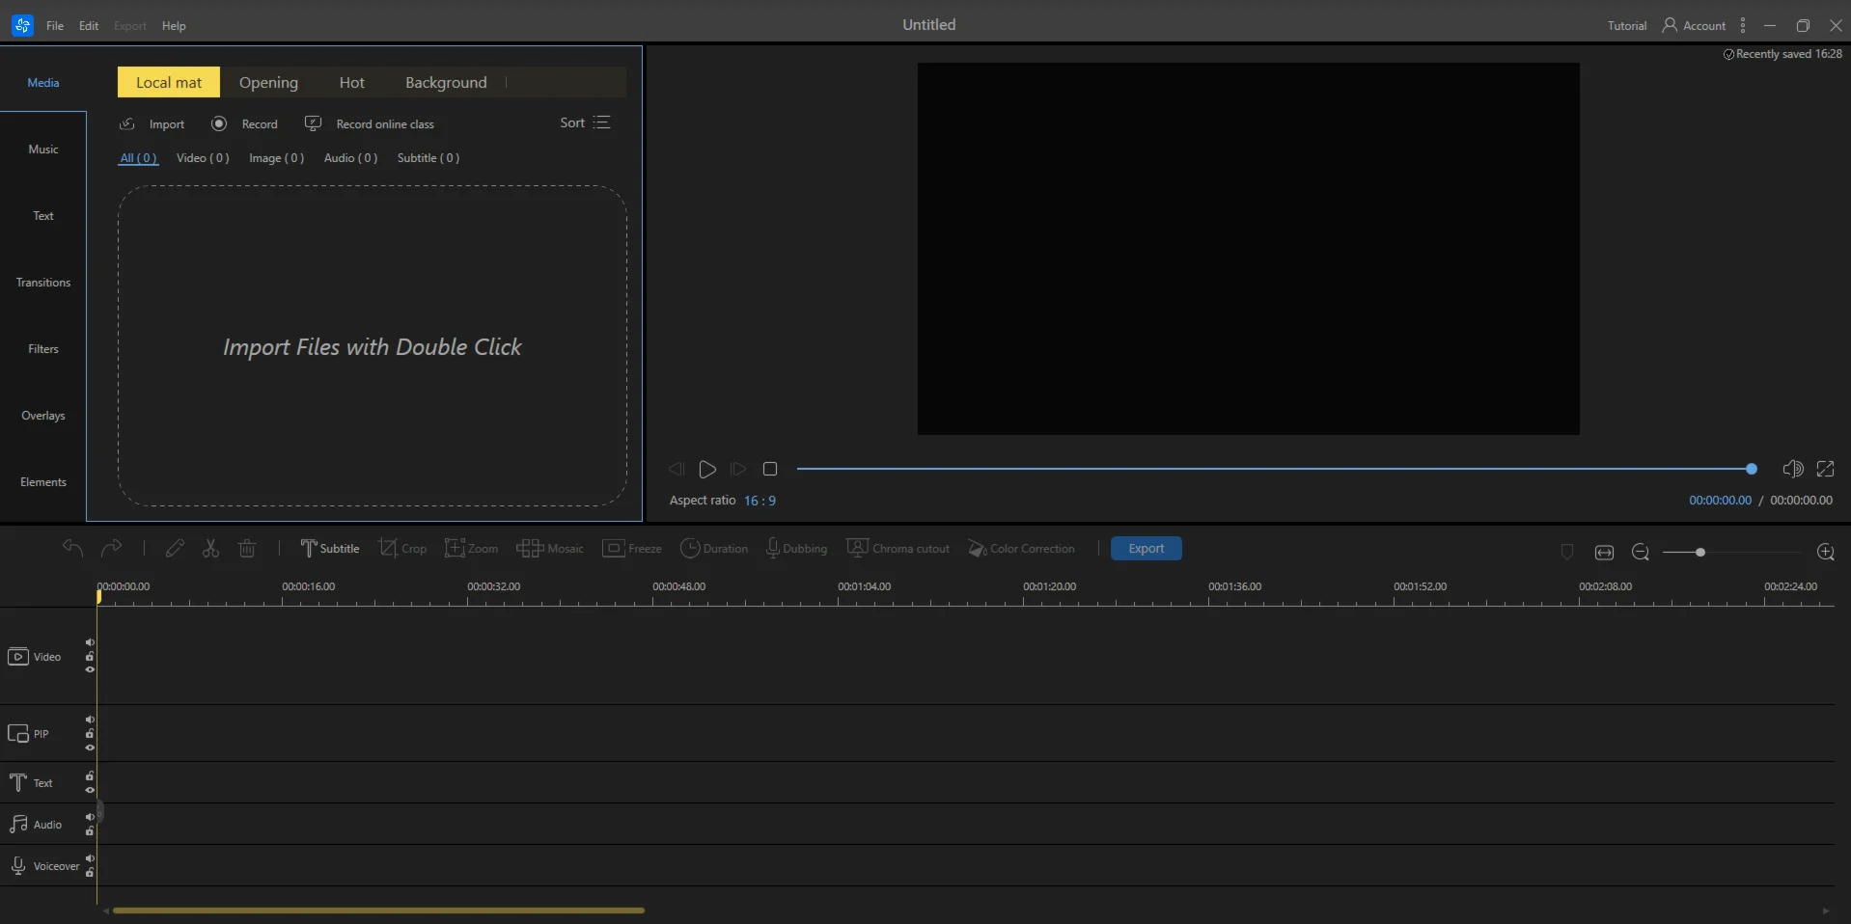1851x924 pixels.
Task: Zoom out the timeline with the minus magnifier
Action: coord(1640,552)
